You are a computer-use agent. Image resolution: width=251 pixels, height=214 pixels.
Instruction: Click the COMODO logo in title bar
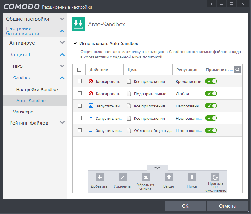click(22, 7)
